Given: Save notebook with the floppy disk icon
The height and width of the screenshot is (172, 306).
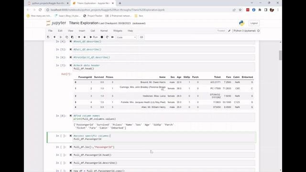Looking at the screenshot, I should coord(48,37).
